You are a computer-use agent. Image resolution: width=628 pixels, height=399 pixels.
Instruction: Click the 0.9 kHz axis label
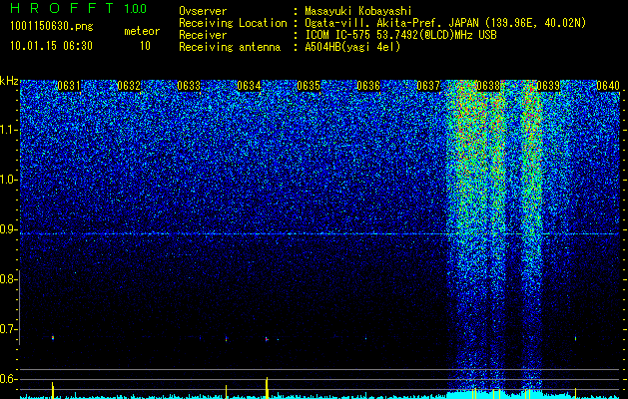click(8, 229)
